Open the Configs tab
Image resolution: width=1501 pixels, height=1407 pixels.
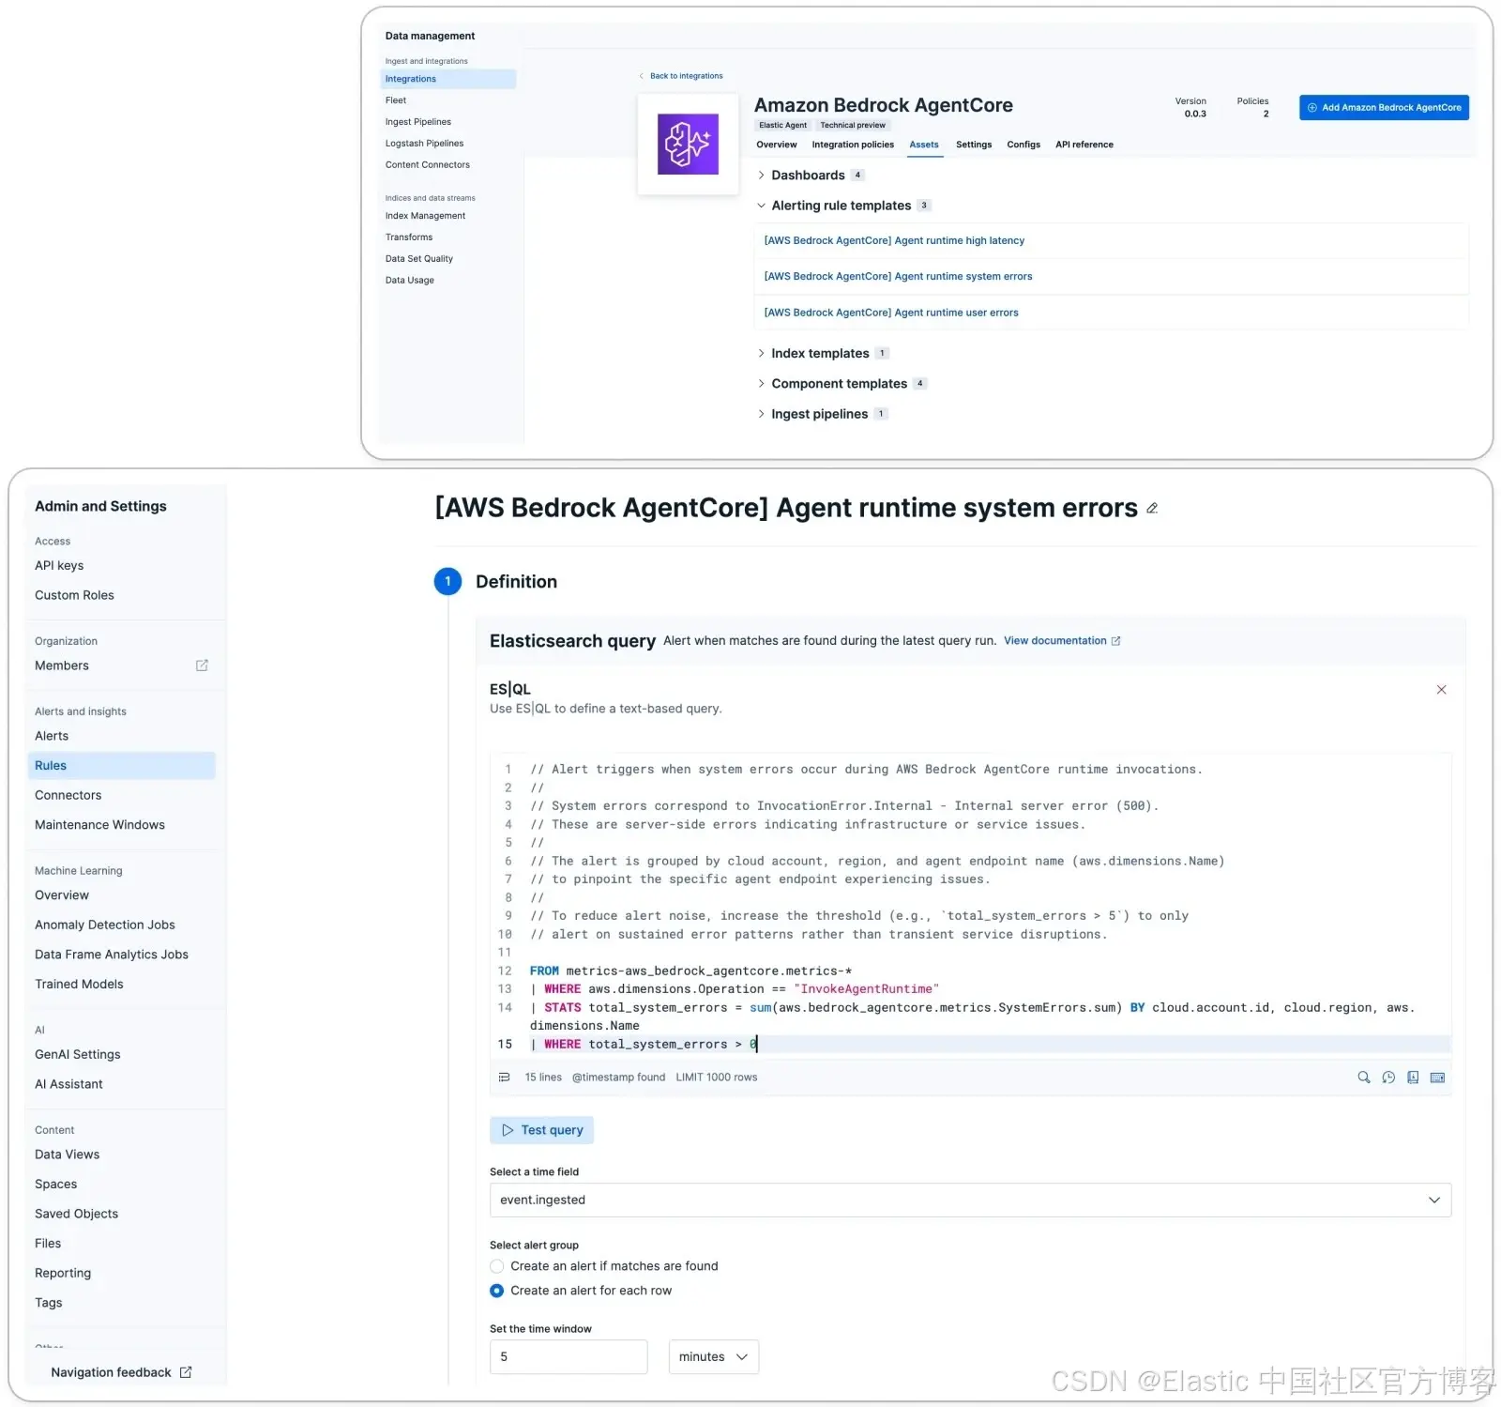(1023, 145)
